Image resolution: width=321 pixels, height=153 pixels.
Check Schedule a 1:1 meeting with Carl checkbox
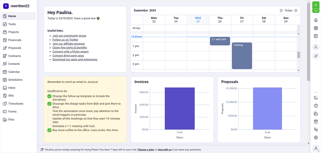[49, 126]
